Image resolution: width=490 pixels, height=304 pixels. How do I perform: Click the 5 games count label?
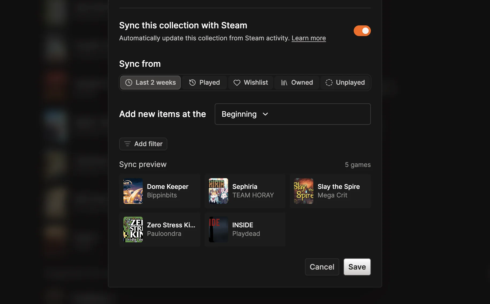pyautogui.click(x=358, y=165)
